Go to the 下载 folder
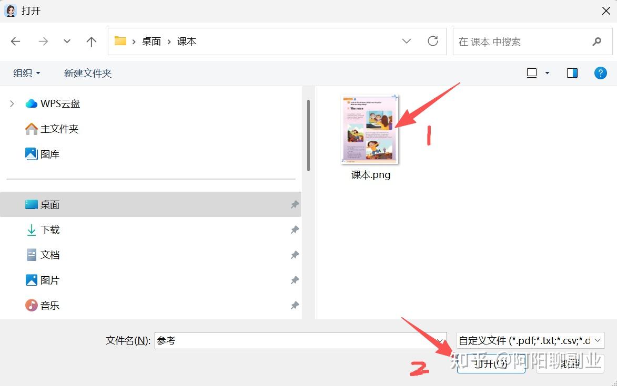 pos(49,229)
